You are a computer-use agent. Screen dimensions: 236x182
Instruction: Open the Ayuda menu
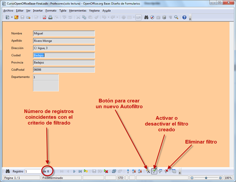point(107,11)
